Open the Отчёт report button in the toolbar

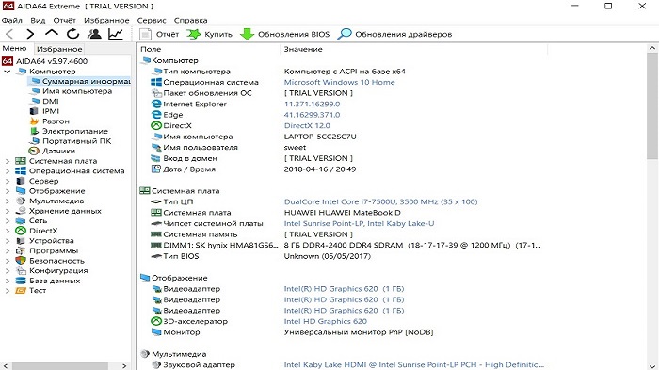click(159, 34)
